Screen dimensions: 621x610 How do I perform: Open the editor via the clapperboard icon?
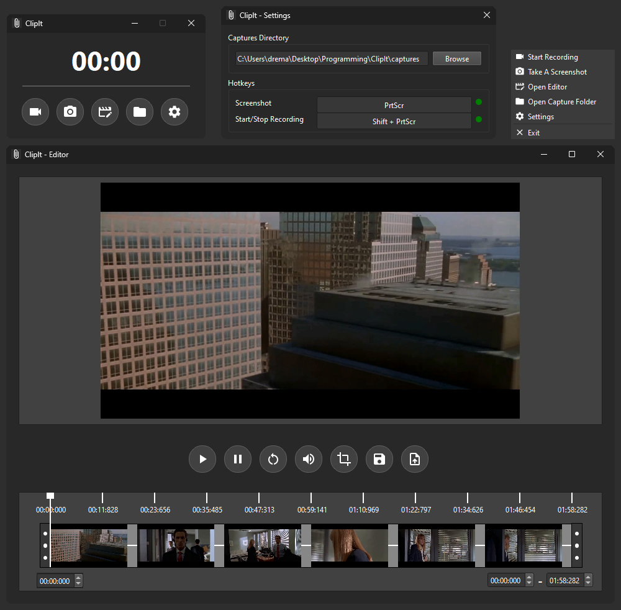[105, 112]
